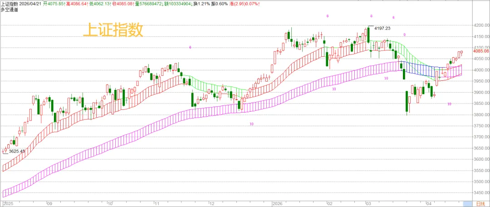490x207 pixels.
Task: Click the 4150.00 price axis label
Action: [481, 37]
